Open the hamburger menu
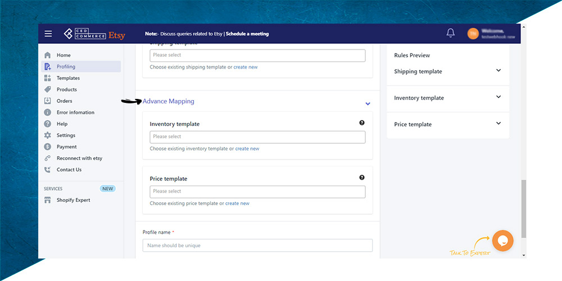 click(48, 34)
